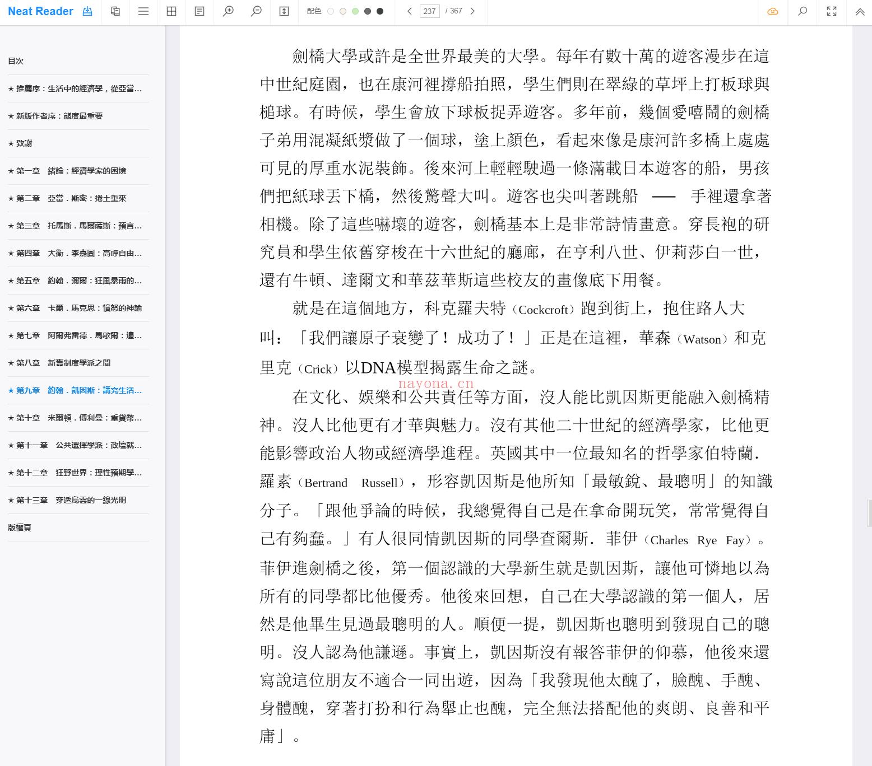Click the 配色 label in toolbar

click(x=314, y=11)
